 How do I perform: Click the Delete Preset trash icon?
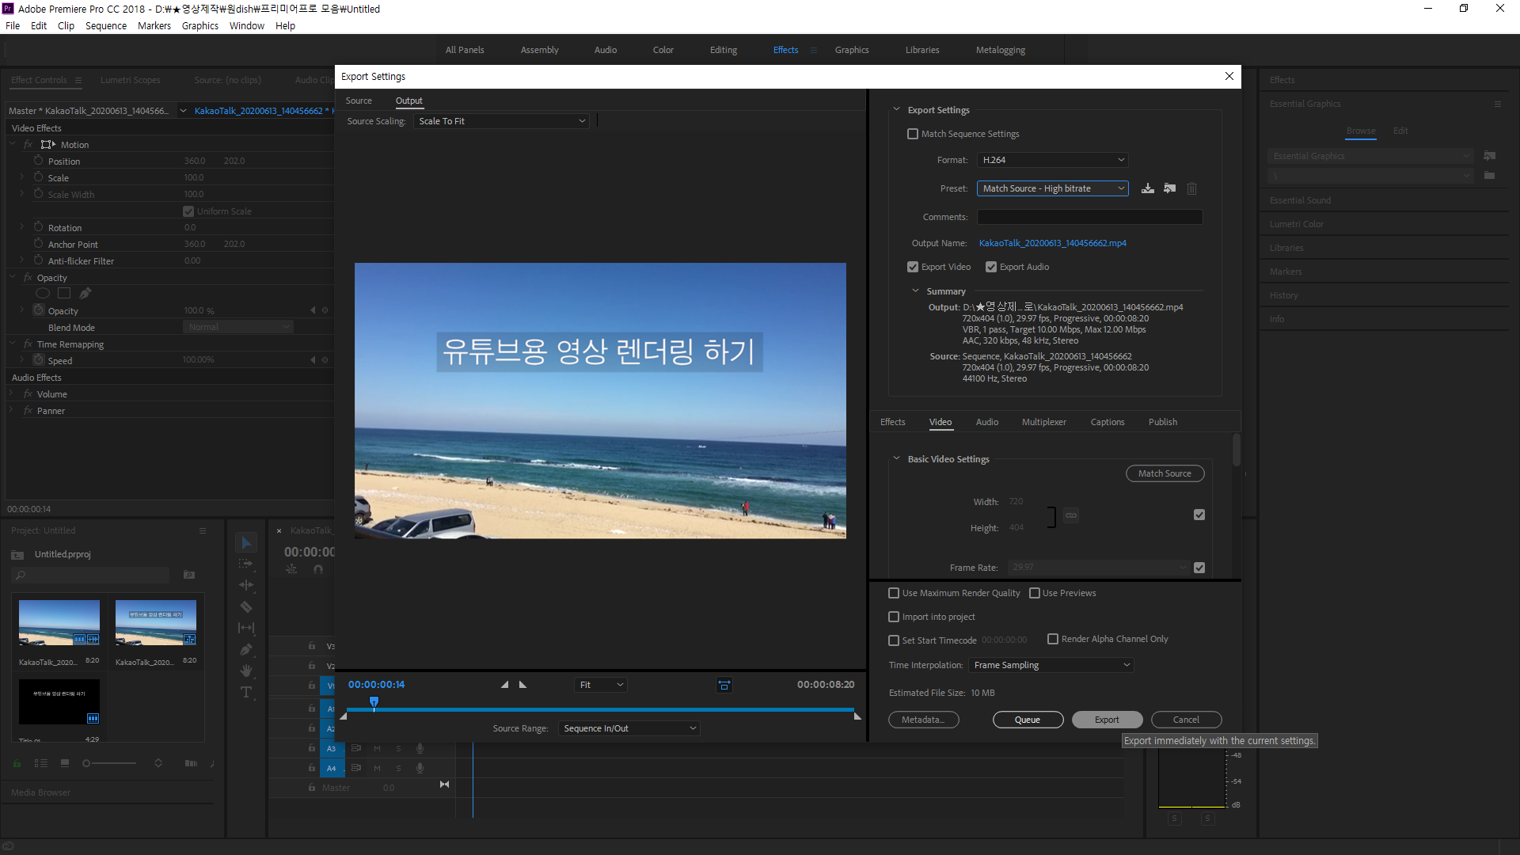point(1191,188)
